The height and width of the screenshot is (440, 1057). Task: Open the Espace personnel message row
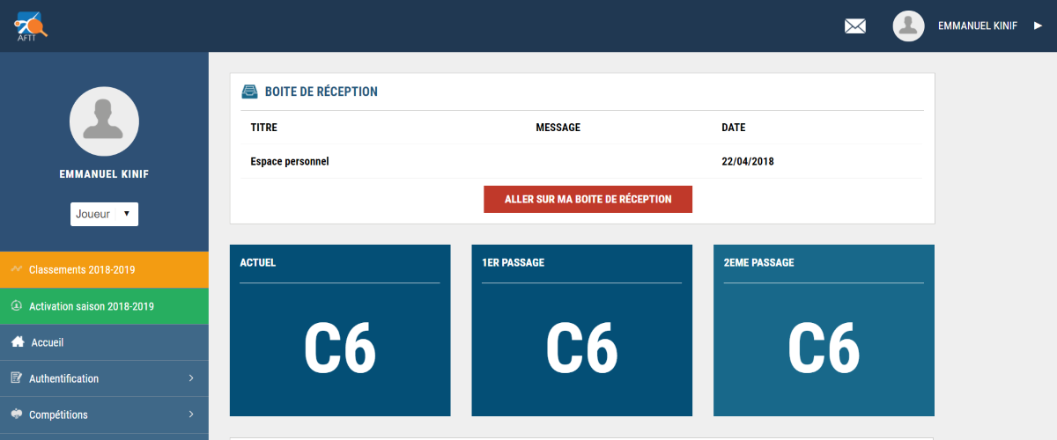pos(290,162)
